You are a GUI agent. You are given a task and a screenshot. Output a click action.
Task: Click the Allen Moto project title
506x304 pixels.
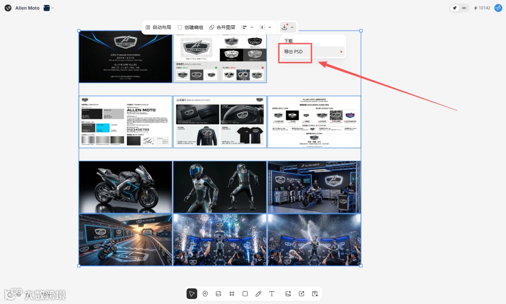[x=28, y=8]
